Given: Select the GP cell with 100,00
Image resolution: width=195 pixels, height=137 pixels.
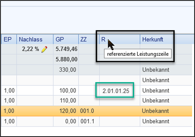Looking at the screenshot, I should click(68, 91).
